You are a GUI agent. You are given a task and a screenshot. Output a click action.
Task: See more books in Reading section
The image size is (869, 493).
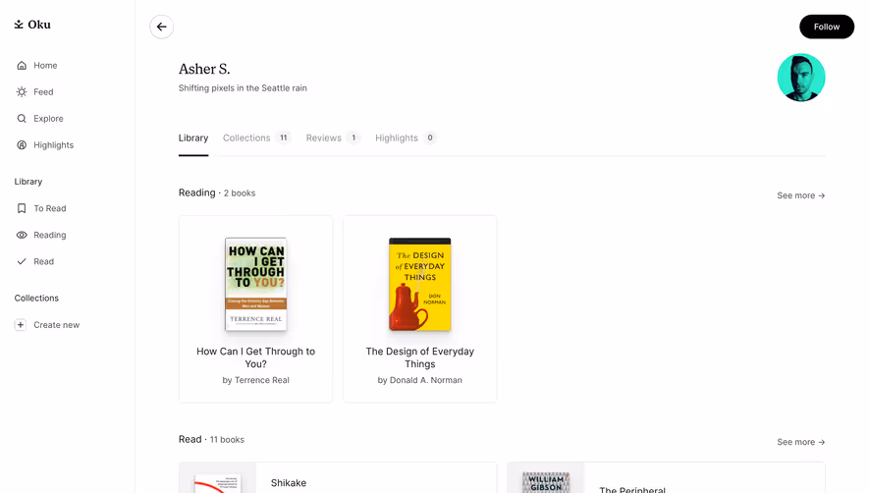coord(801,195)
